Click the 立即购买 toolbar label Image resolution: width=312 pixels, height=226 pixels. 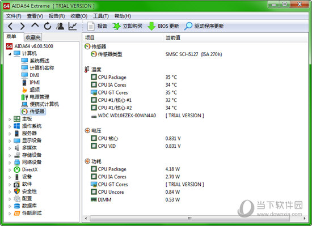coord(133,26)
